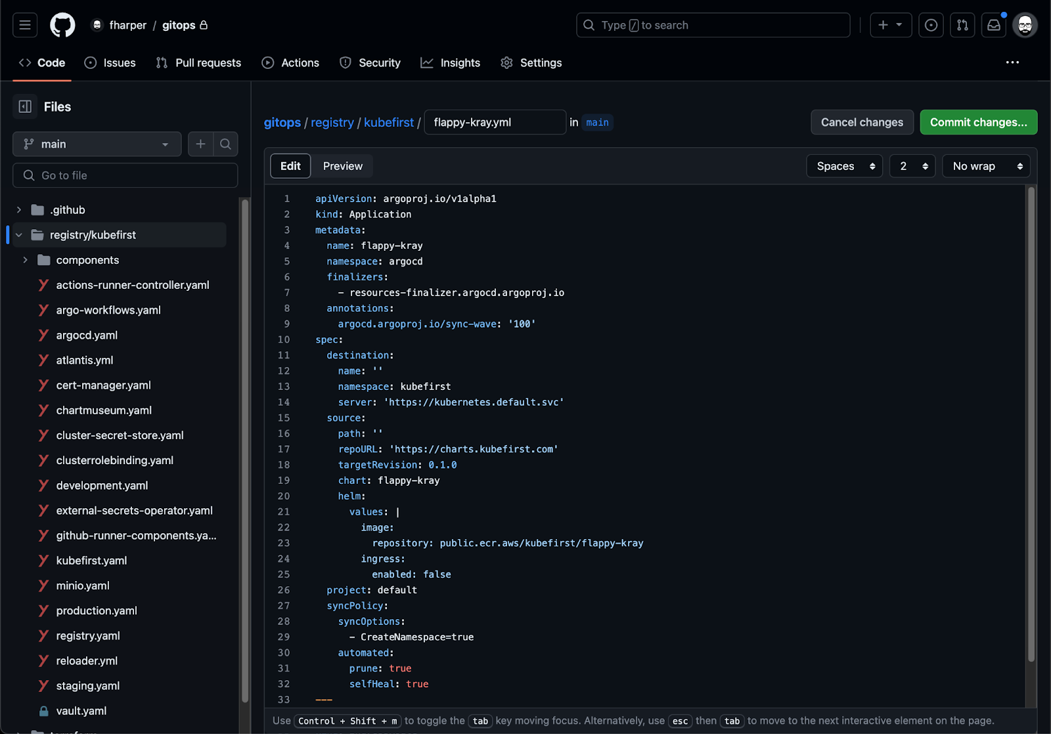This screenshot has width=1051, height=734.
Task: Change line wrap mode No wrap dropdown
Action: pyautogui.click(x=987, y=166)
